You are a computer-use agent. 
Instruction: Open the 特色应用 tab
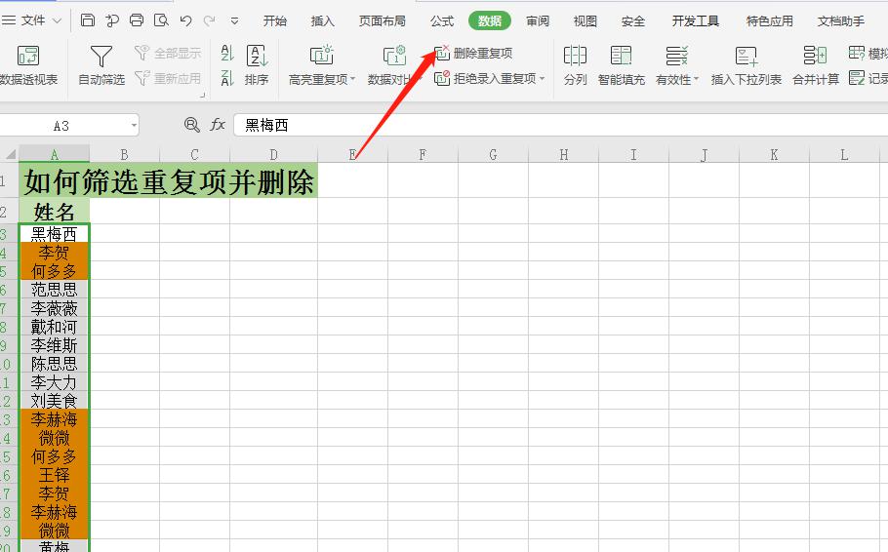[769, 20]
